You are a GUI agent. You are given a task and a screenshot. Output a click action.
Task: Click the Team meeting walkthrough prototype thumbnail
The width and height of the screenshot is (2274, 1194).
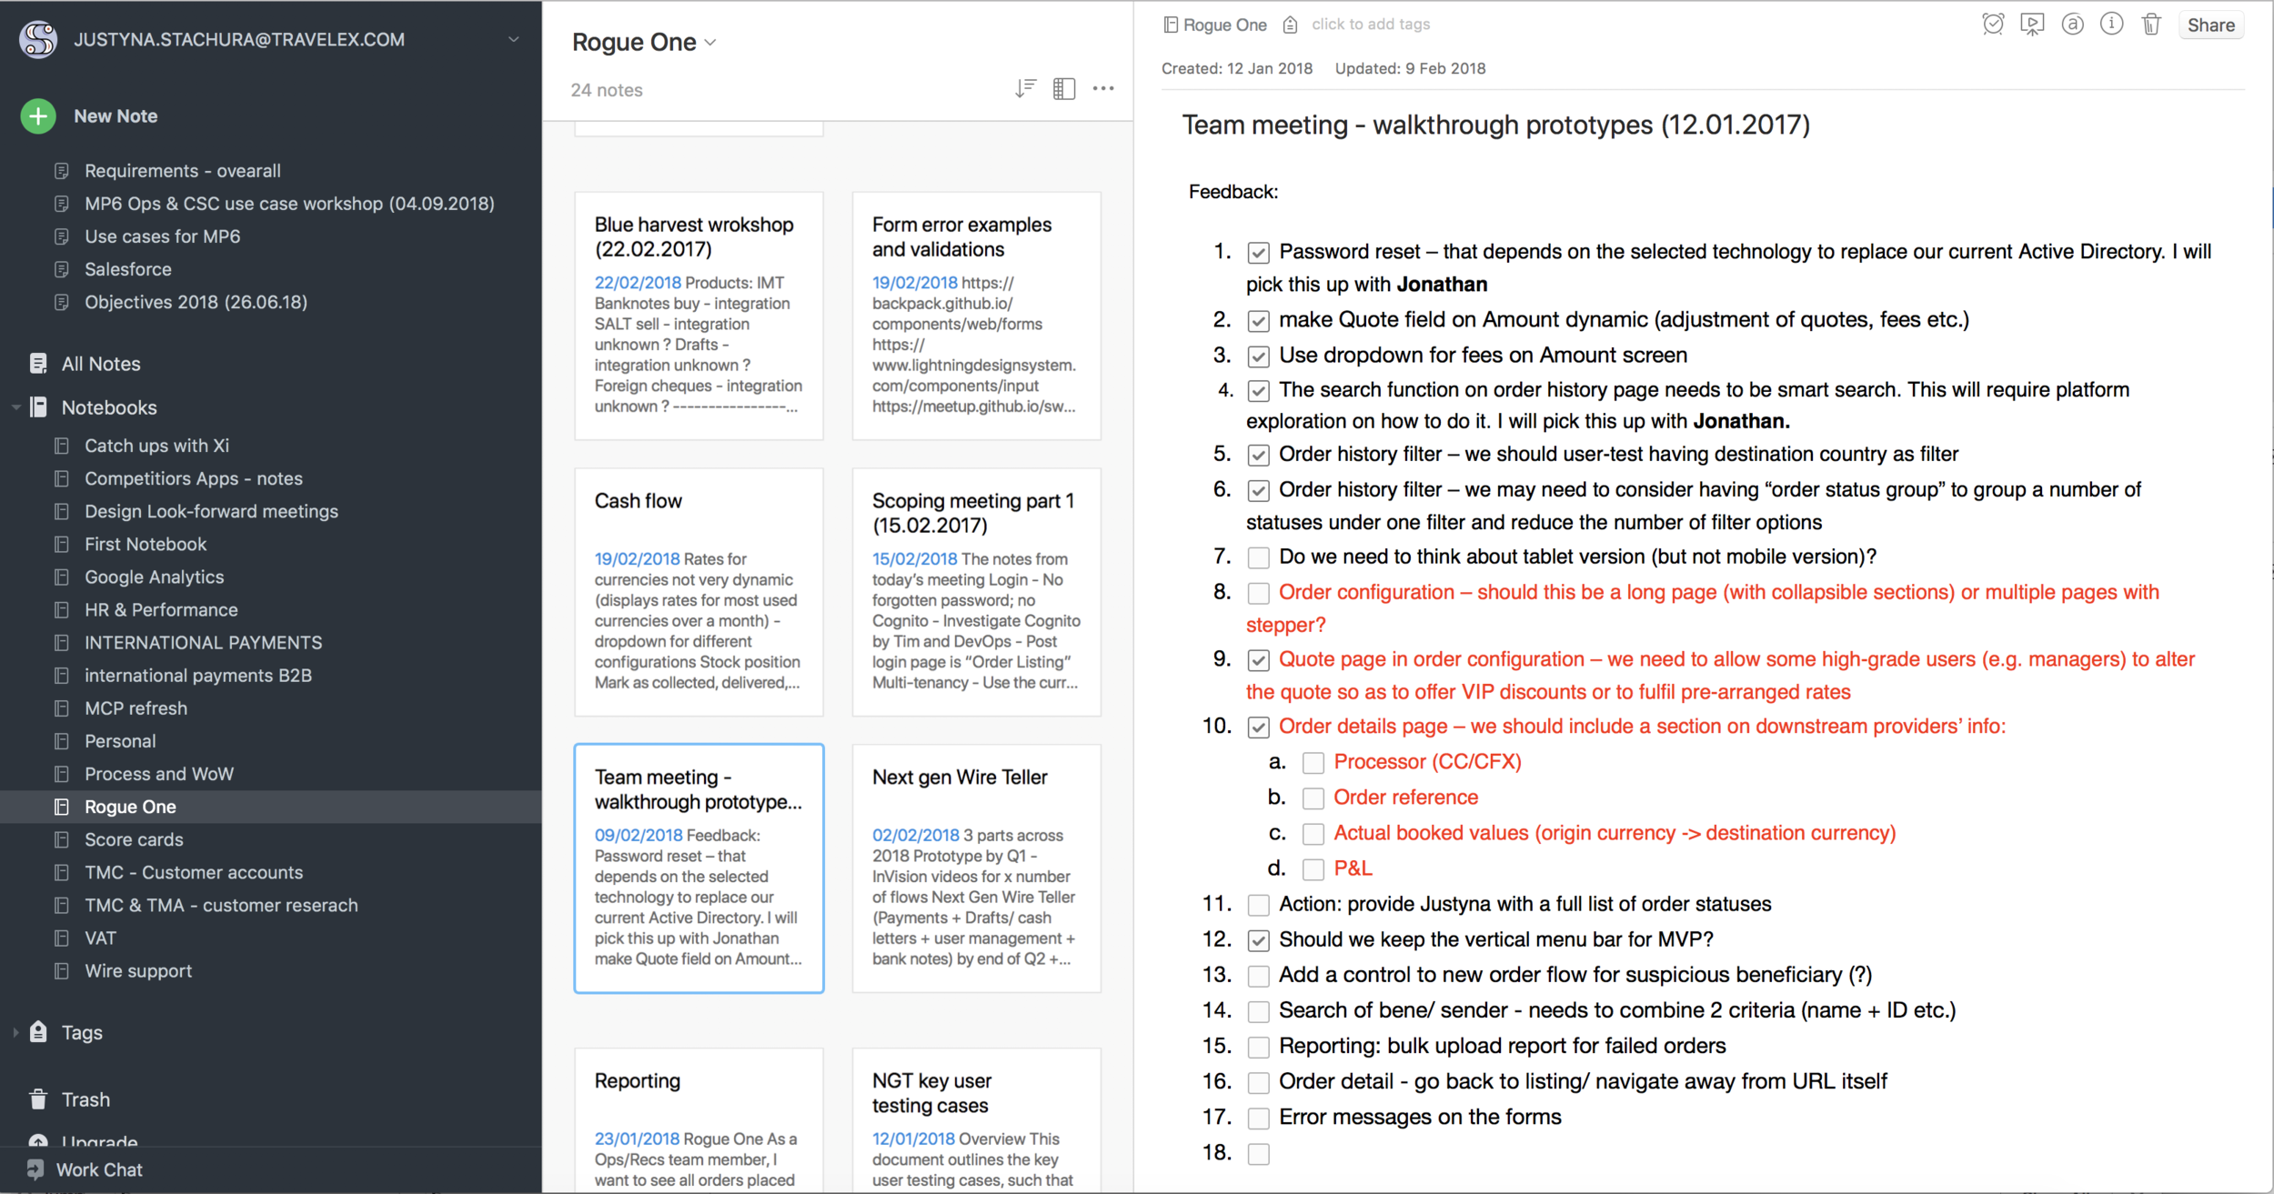point(699,865)
